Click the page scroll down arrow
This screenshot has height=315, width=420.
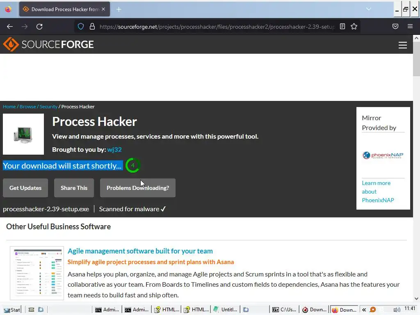[416, 299]
